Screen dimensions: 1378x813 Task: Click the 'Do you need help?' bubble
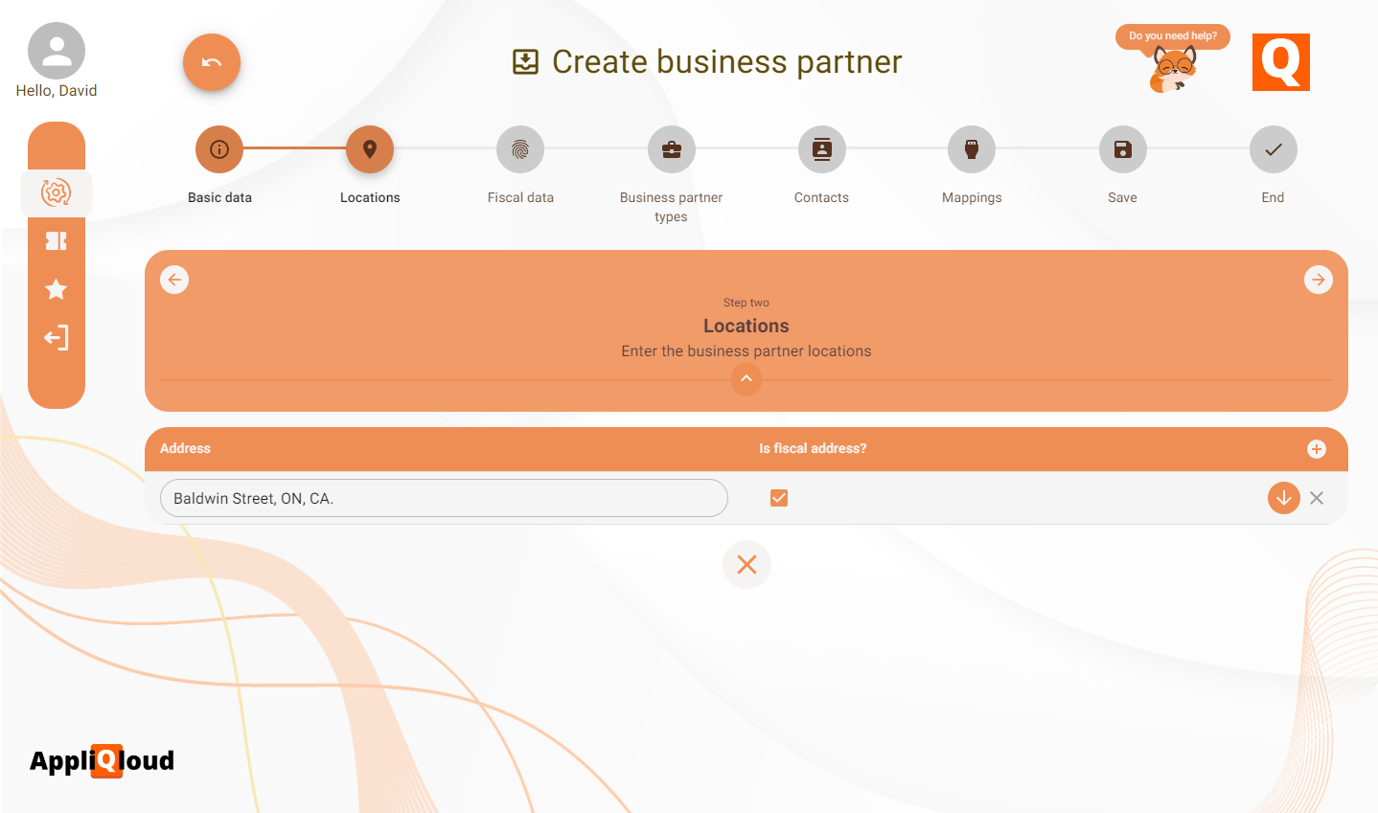[x=1172, y=36]
